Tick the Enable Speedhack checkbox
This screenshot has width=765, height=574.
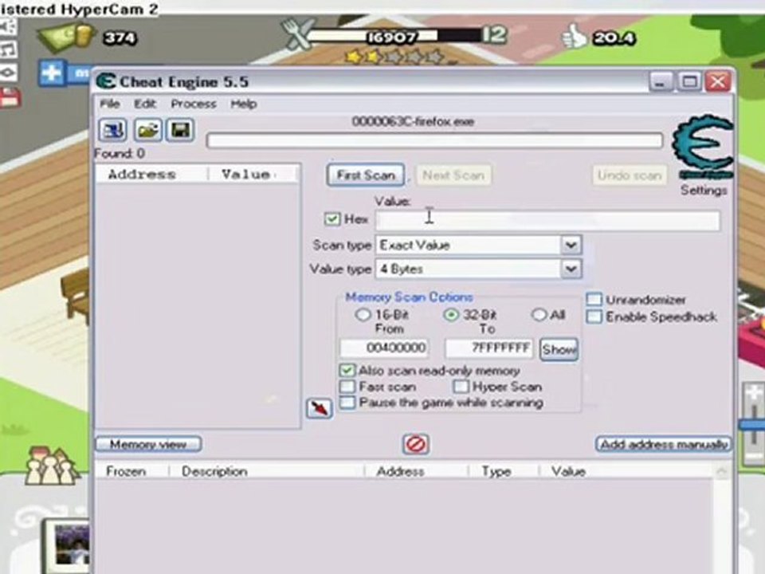pyautogui.click(x=594, y=316)
